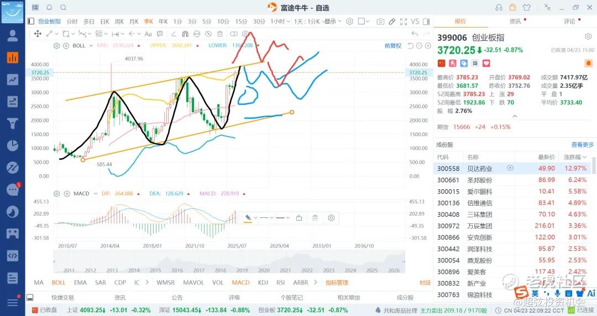Open the chart layout square dropdown
This screenshot has width=597, height=316.
click(x=364, y=22)
